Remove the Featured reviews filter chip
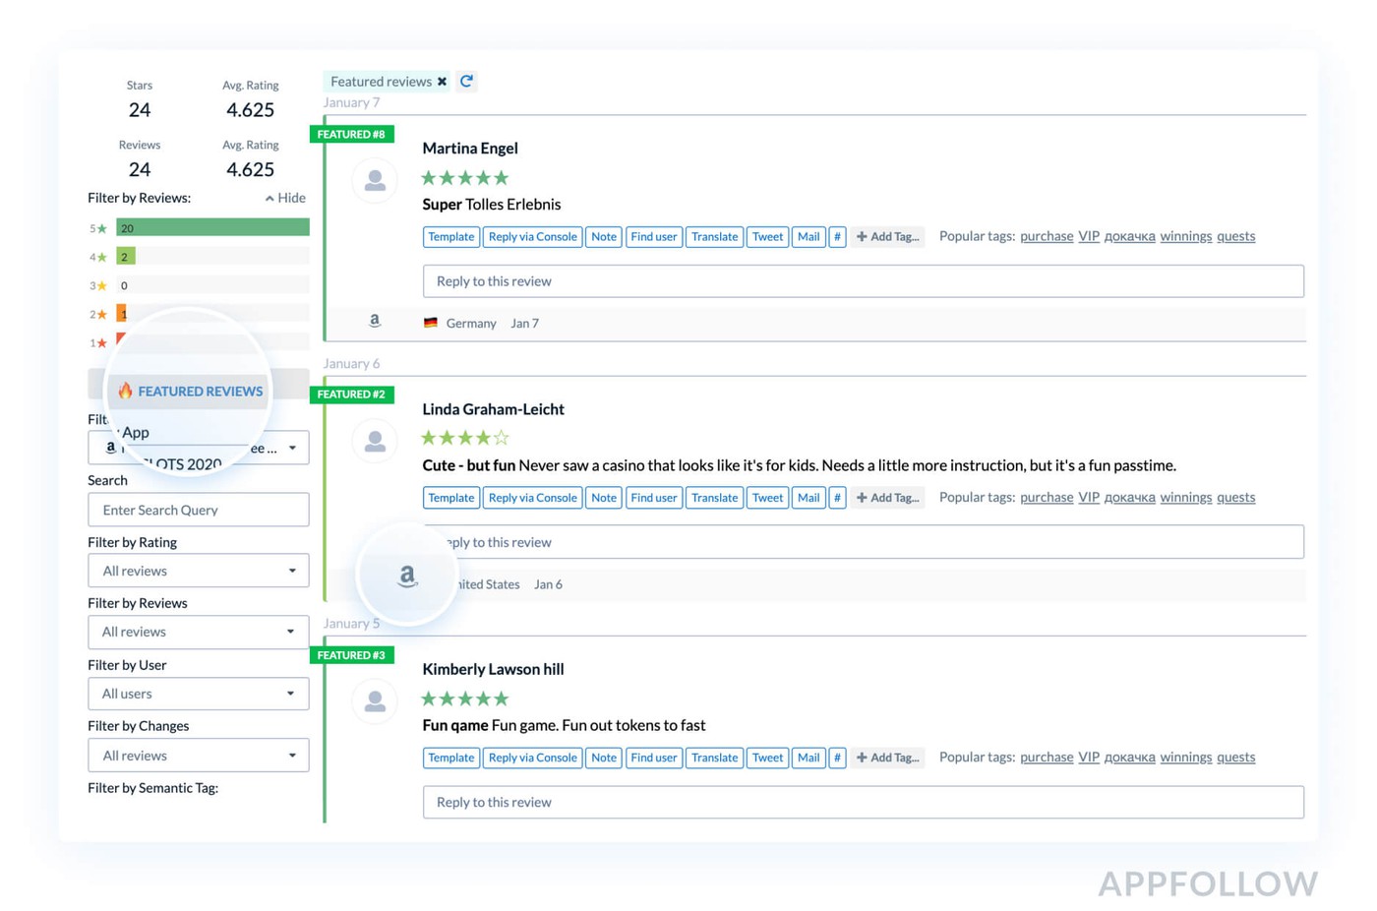1377x911 pixels. tap(443, 82)
